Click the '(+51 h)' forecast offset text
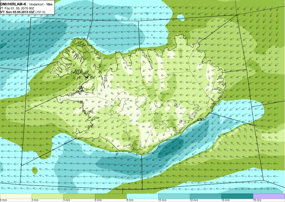This screenshot has height=202, width=285. (40, 12)
